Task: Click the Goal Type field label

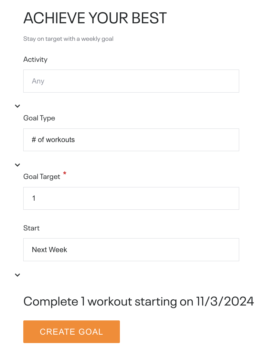Action: tap(39, 118)
